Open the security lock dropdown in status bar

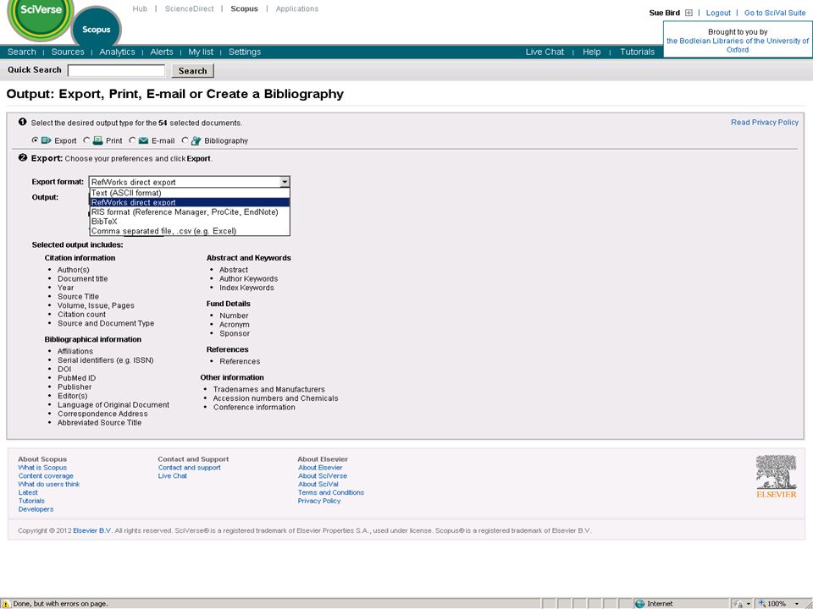click(748, 603)
